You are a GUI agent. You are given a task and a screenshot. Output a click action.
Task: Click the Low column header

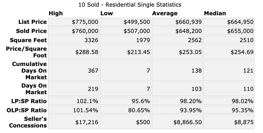pos(107,13)
